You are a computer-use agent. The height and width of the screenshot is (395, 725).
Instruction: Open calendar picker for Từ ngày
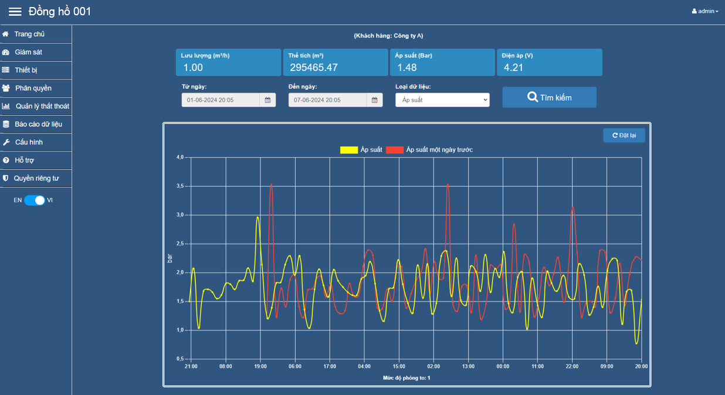(x=267, y=100)
